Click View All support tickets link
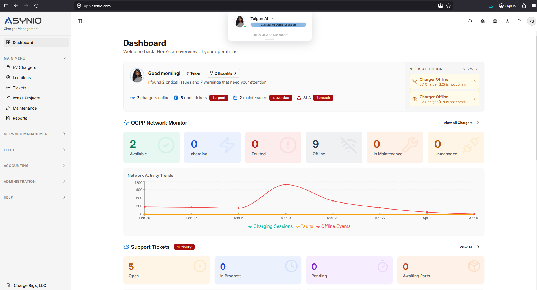Image resolution: width=537 pixels, height=290 pixels. (x=469, y=247)
